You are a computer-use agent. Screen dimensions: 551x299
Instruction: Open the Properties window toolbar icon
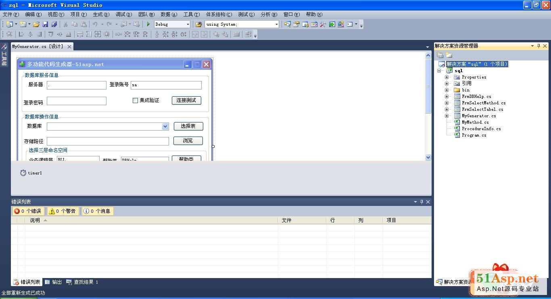coord(296,24)
